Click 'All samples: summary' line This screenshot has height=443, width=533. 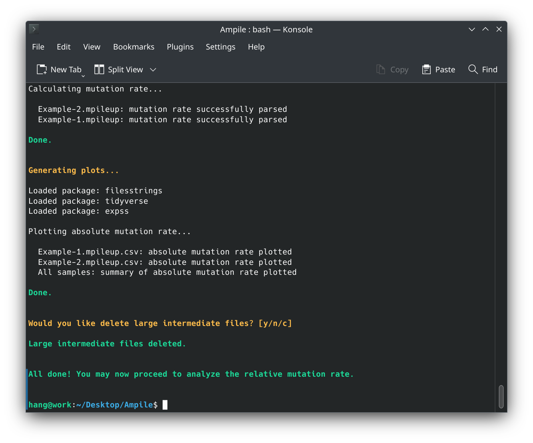point(167,272)
